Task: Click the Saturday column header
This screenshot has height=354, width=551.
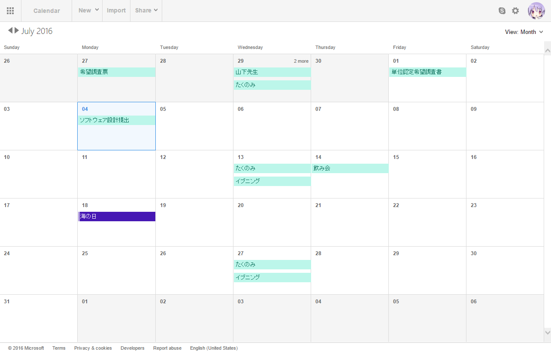Action: coord(480,47)
